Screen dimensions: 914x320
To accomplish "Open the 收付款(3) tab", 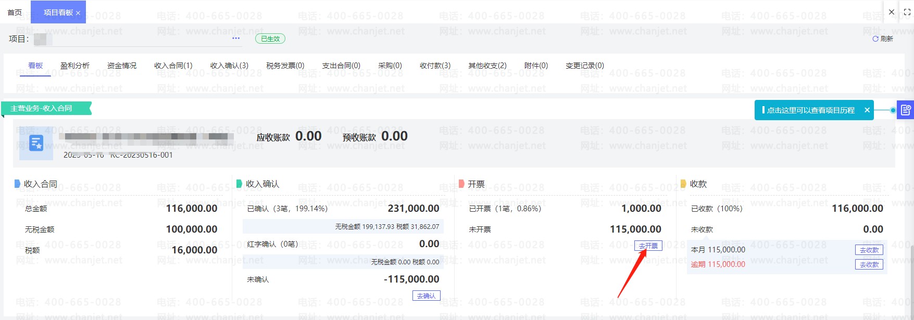I will pyautogui.click(x=435, y=66).
